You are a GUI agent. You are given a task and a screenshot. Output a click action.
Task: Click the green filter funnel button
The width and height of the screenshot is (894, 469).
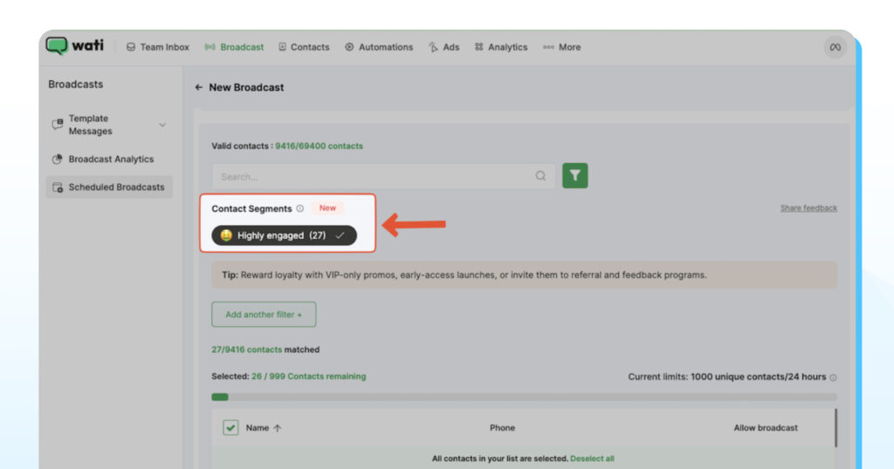[x=574, y=176]
